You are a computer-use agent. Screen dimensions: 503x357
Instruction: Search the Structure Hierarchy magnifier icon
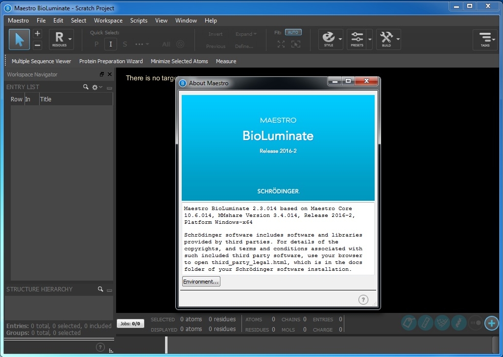coord(100,289)
